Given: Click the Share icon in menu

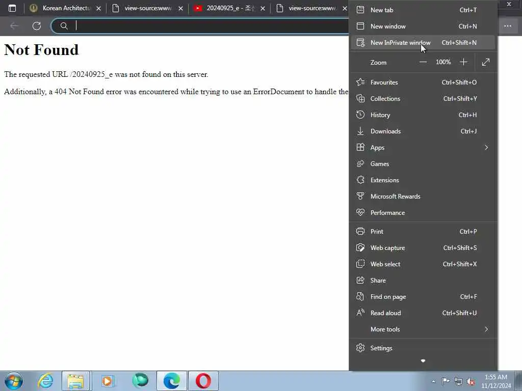Looking at the screenshot, I should coord(360,281).
